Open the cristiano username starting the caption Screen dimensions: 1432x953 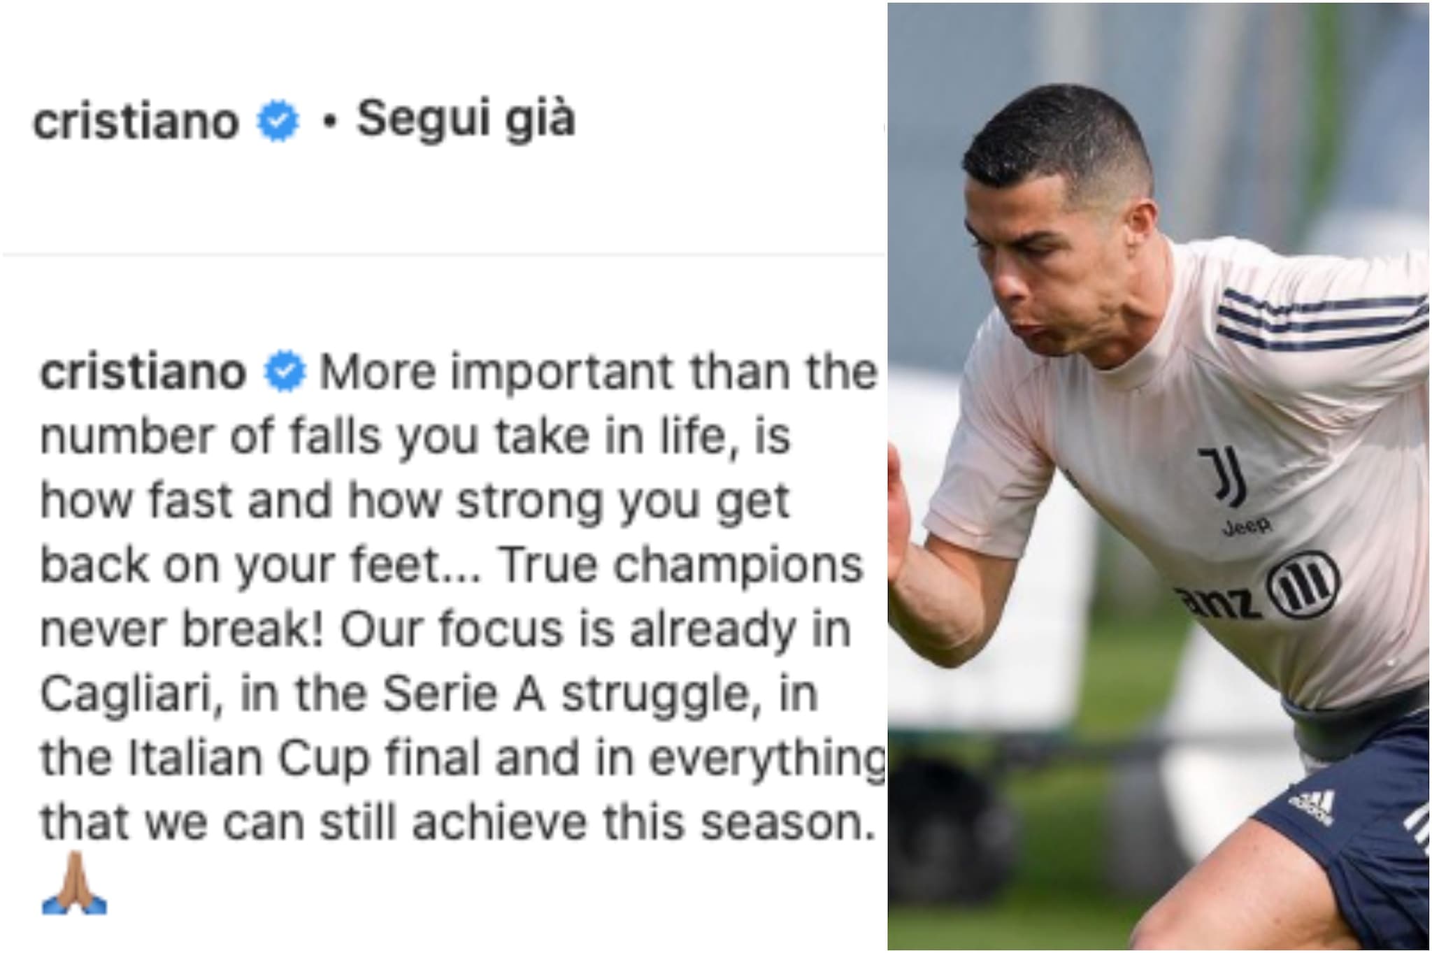click(143, 373)
